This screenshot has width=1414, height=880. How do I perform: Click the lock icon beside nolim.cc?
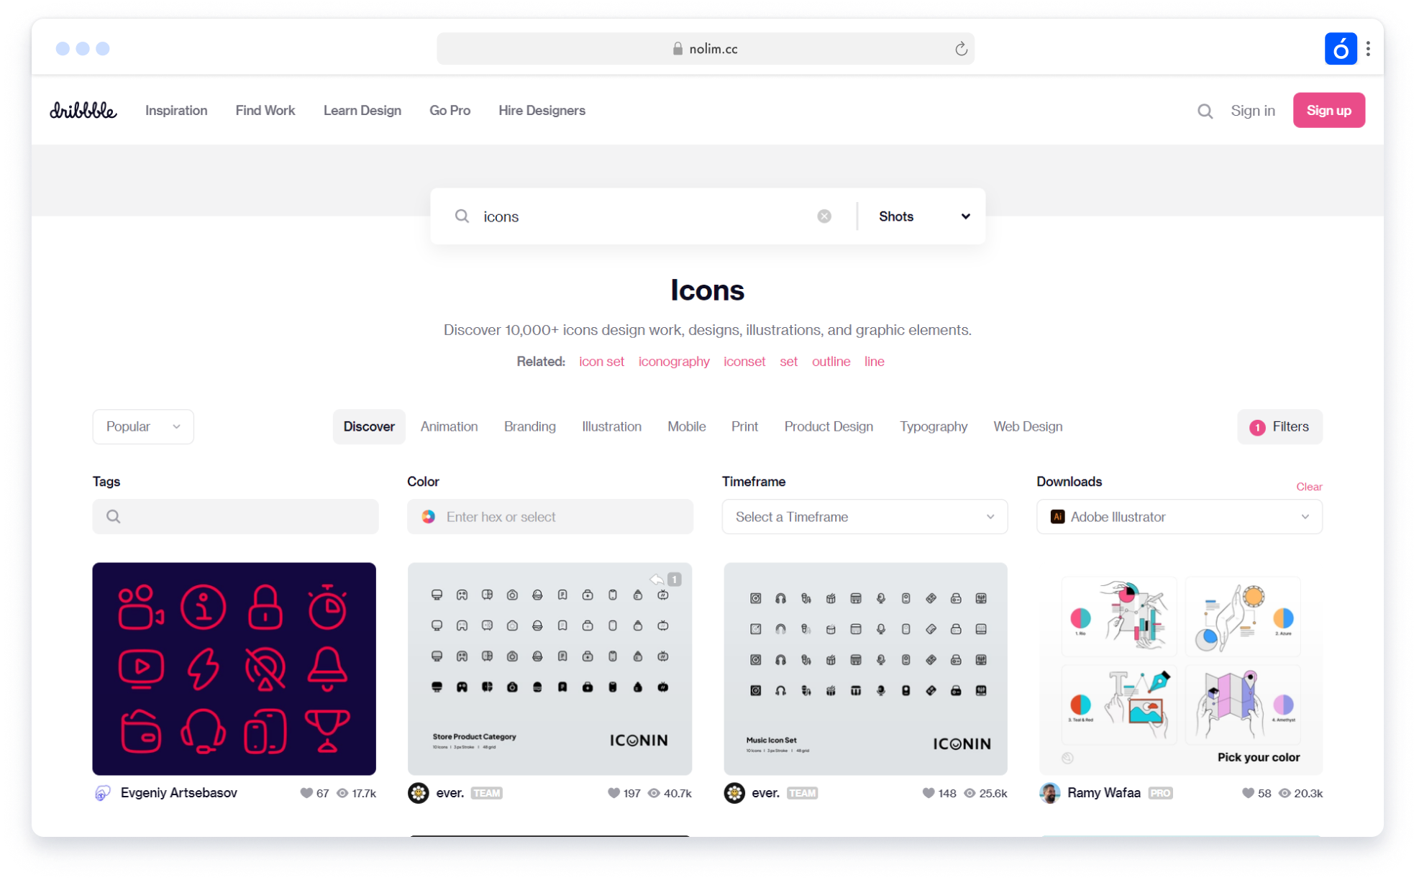[x=677, y=49]
